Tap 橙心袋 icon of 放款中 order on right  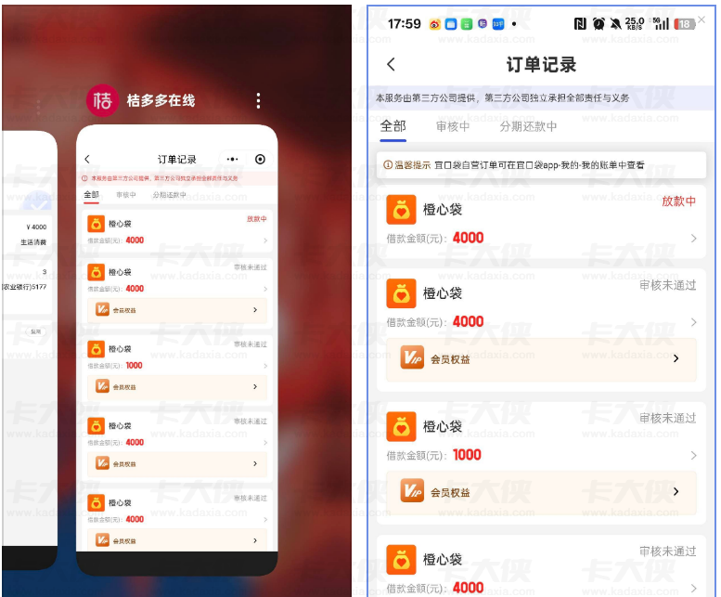tap(401, 210)
